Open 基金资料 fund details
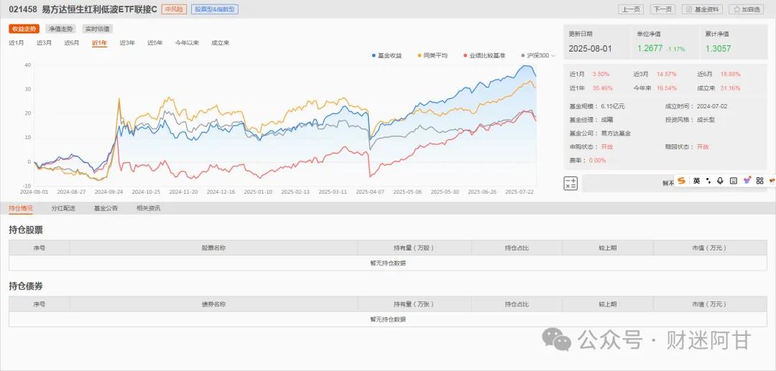Screen dimensions: 776x371 coord(702,9)
